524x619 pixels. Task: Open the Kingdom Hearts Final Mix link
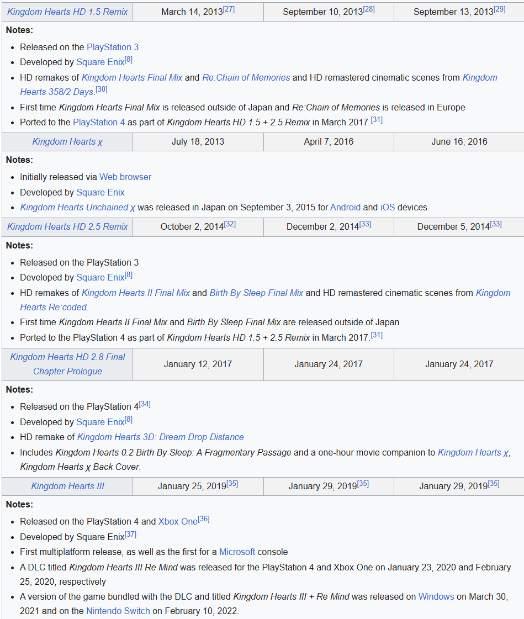click(132, 78)
